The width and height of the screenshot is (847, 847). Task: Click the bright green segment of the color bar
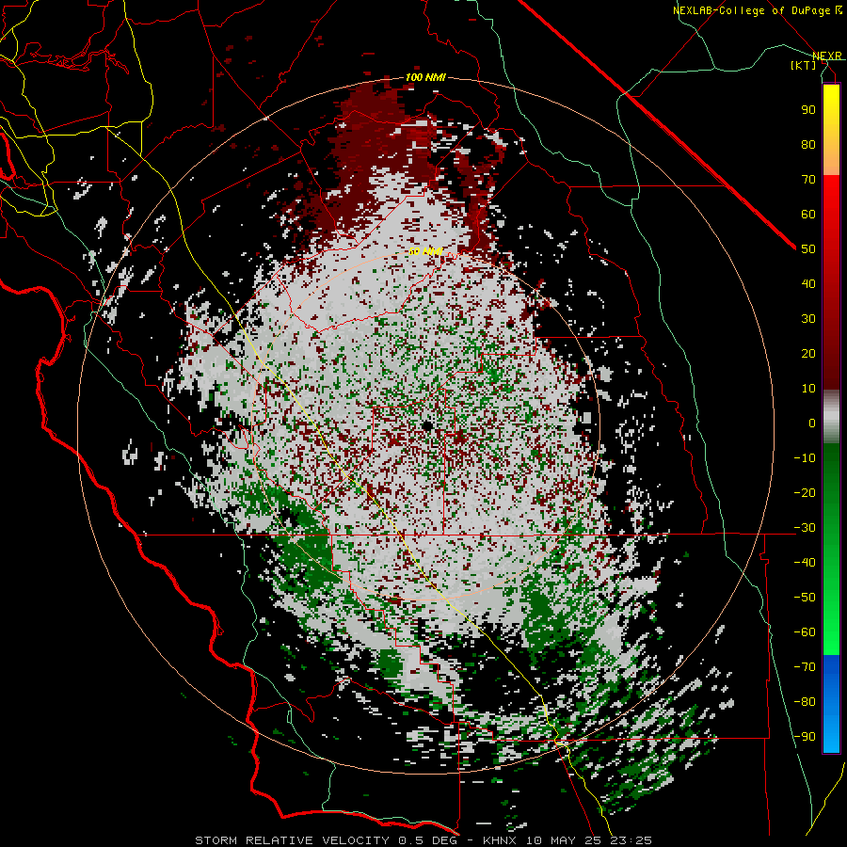tap(831, 621)
